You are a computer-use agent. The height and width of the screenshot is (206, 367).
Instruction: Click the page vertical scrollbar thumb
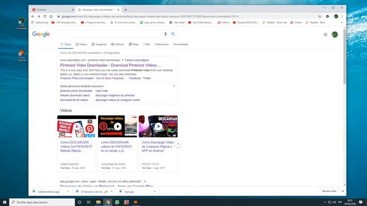(x=344, y=57)
